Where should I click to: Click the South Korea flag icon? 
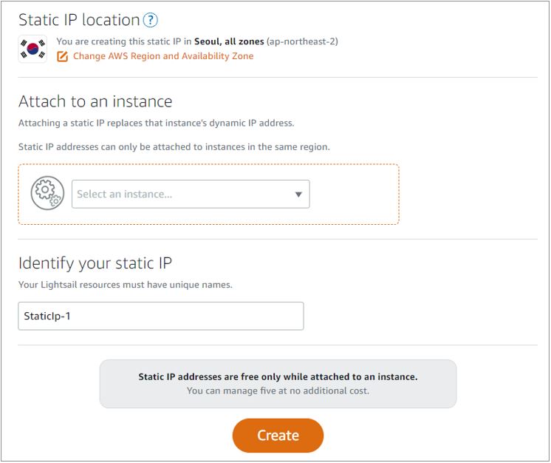point(32,49)
